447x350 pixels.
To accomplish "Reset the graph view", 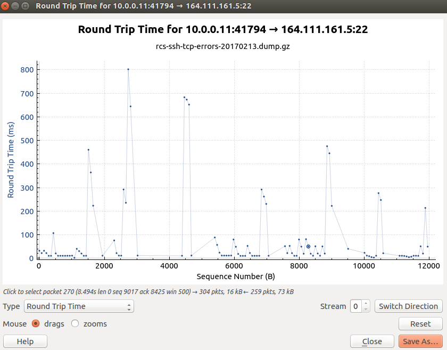I will (420, 323).
